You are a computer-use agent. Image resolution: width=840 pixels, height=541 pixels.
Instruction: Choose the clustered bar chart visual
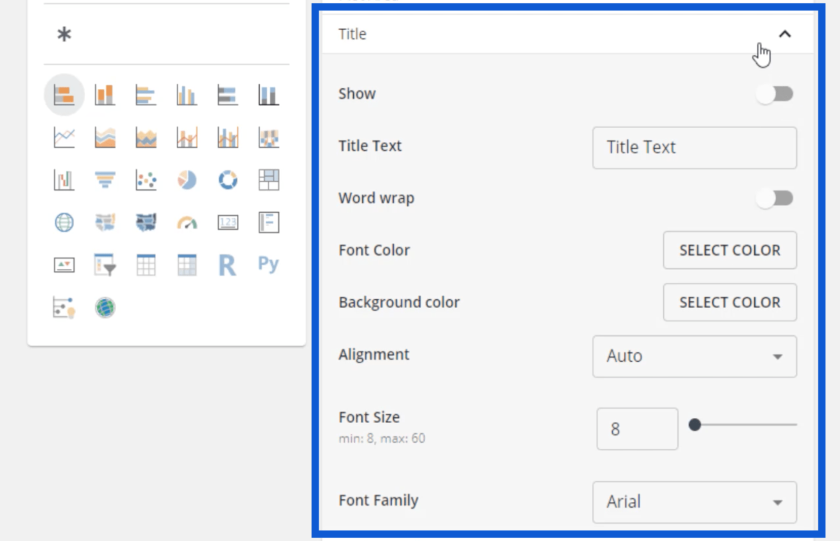pos(146,94)
